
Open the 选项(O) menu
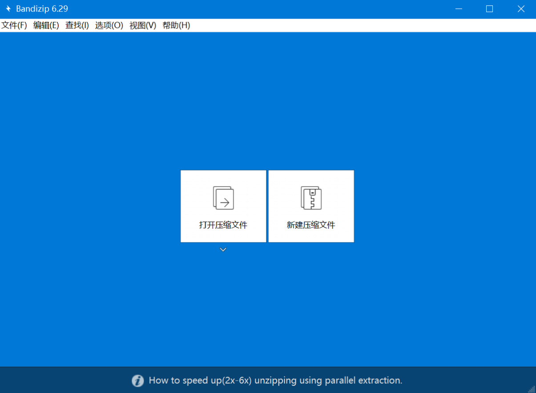[109, 25]
